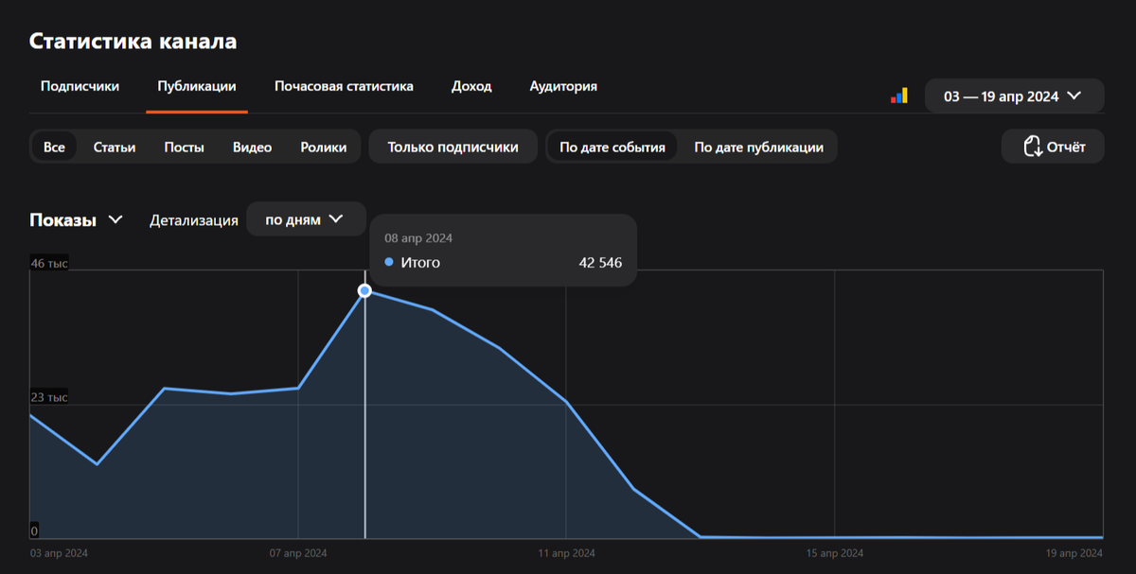Download the Отчёт report
Screen dimensions: 1136x574
(x=1053, y=147)
